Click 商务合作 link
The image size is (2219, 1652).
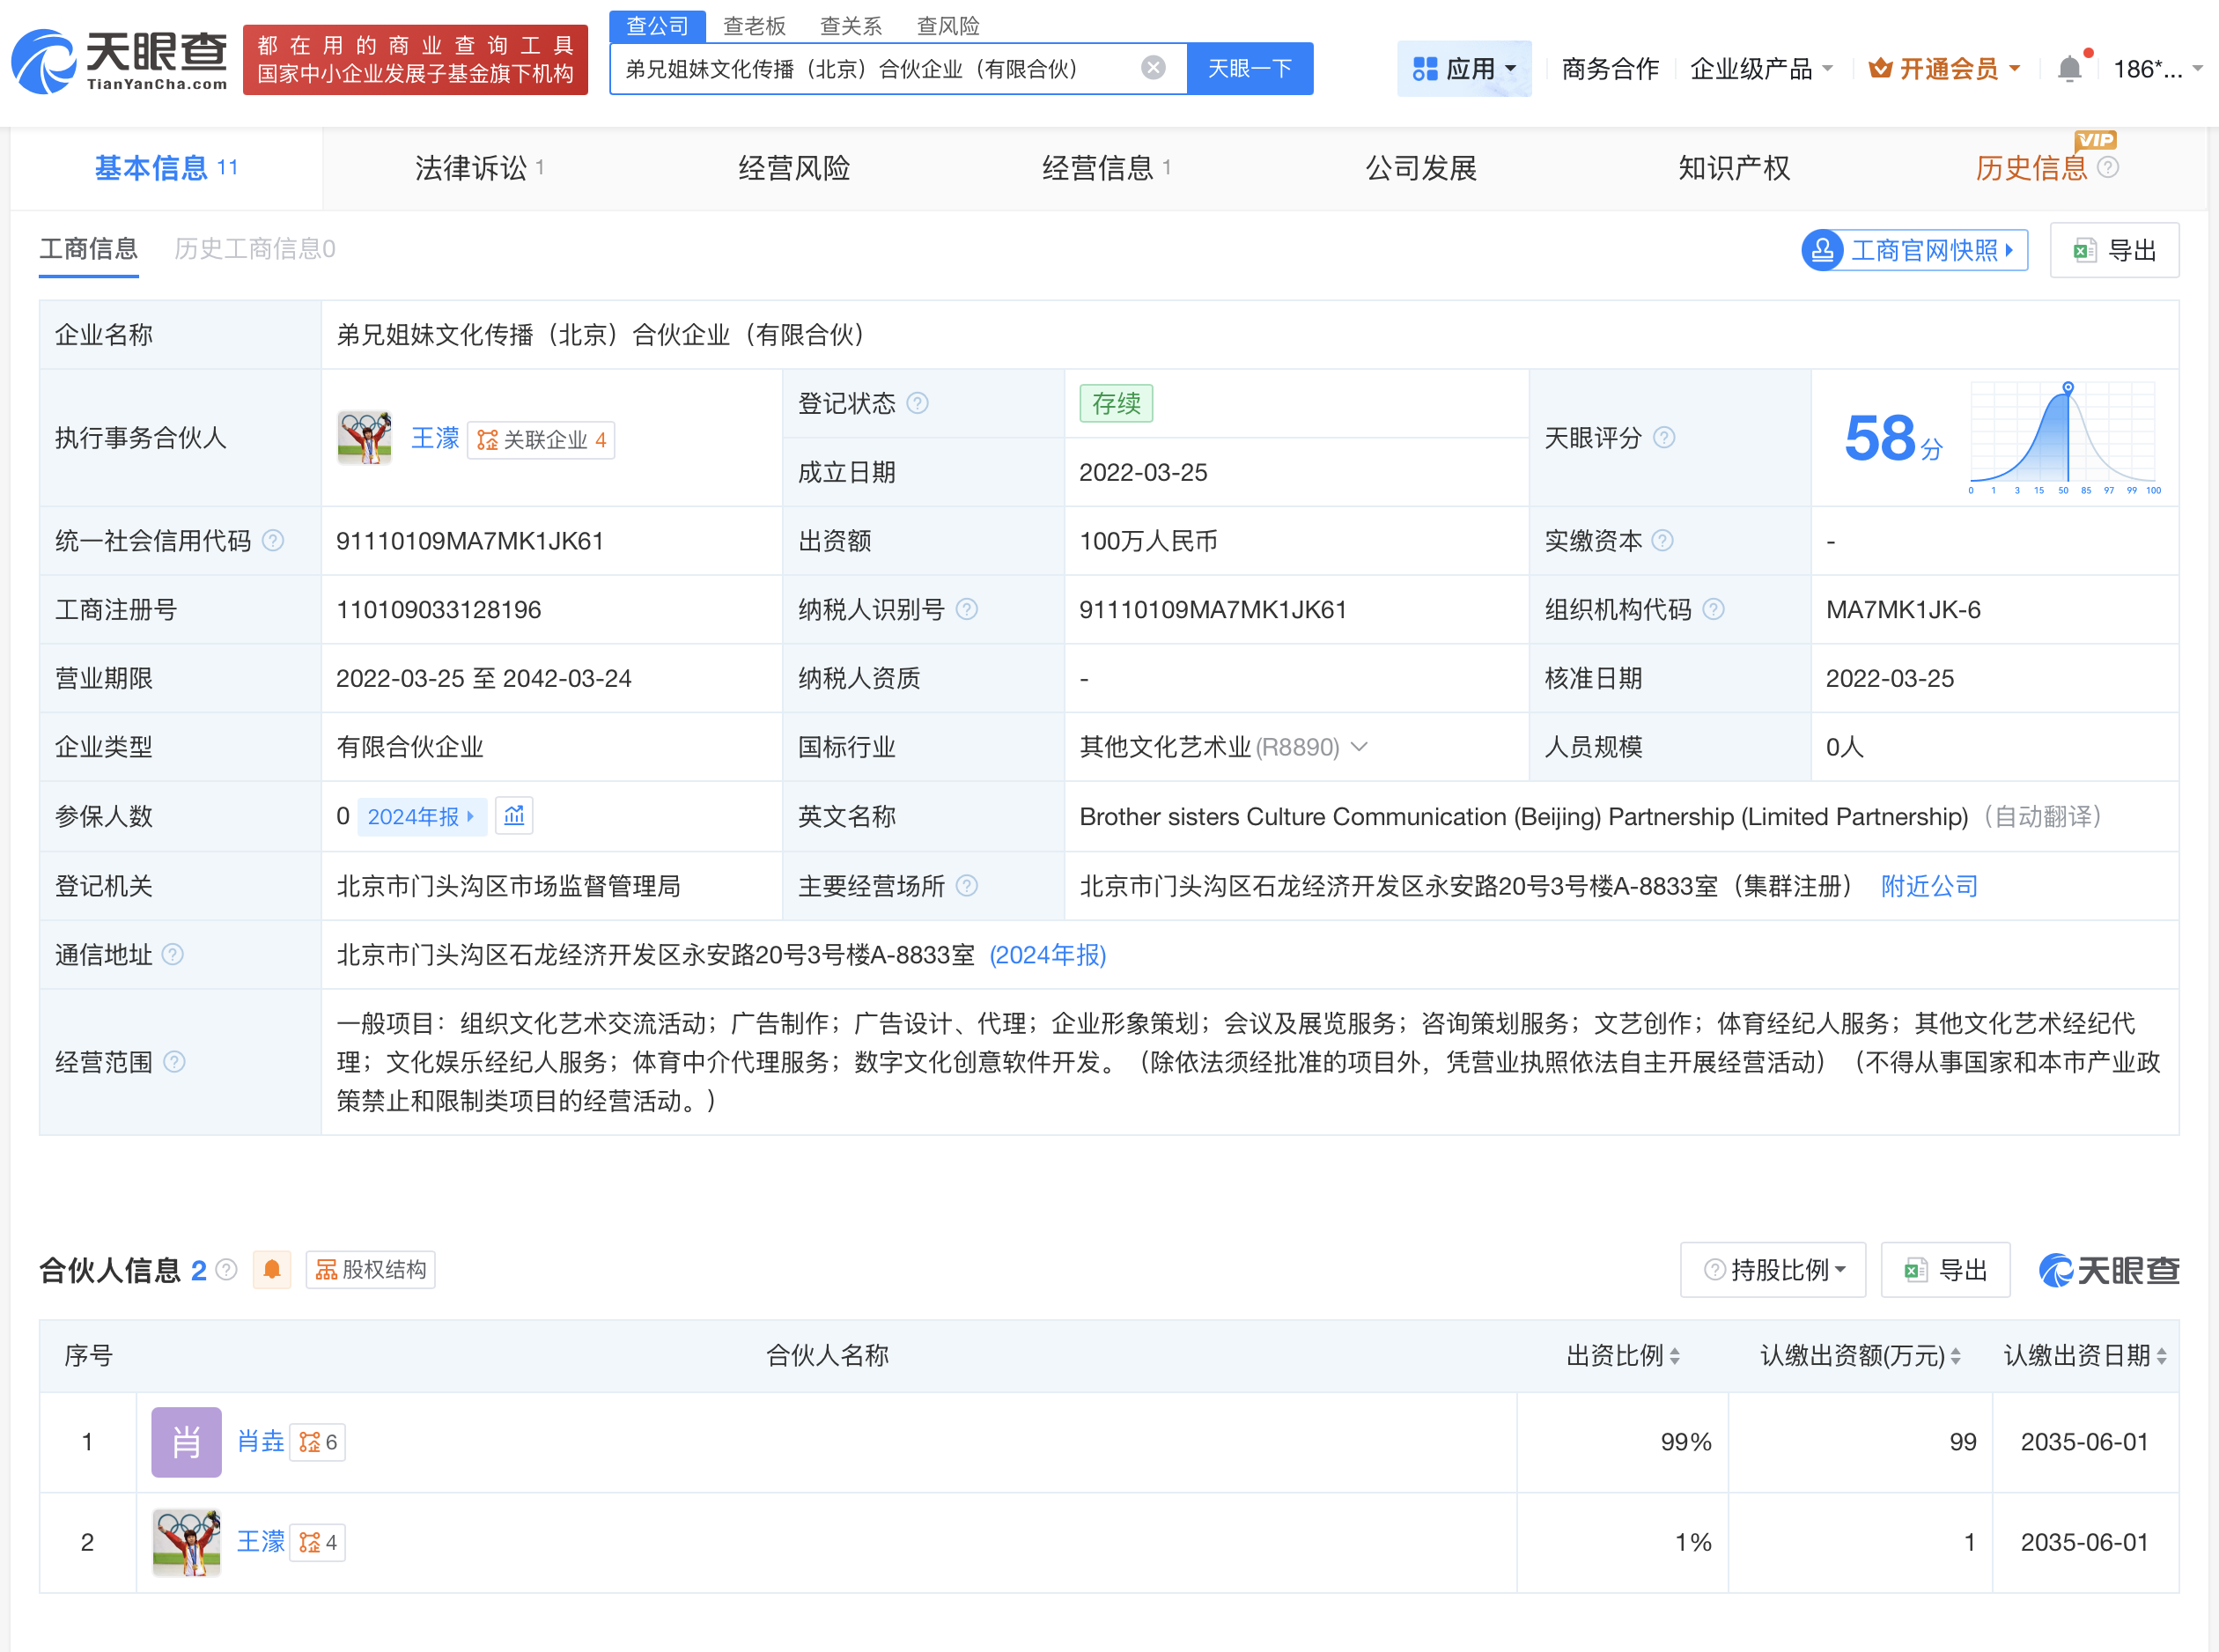tap(1610, 68)
